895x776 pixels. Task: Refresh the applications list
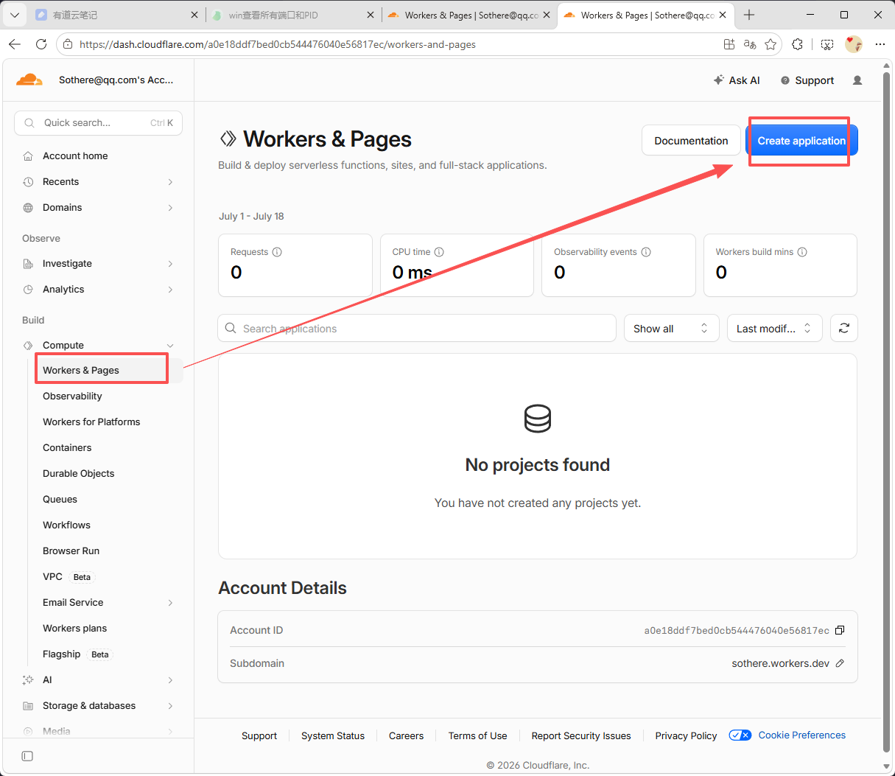pos(844,328)
